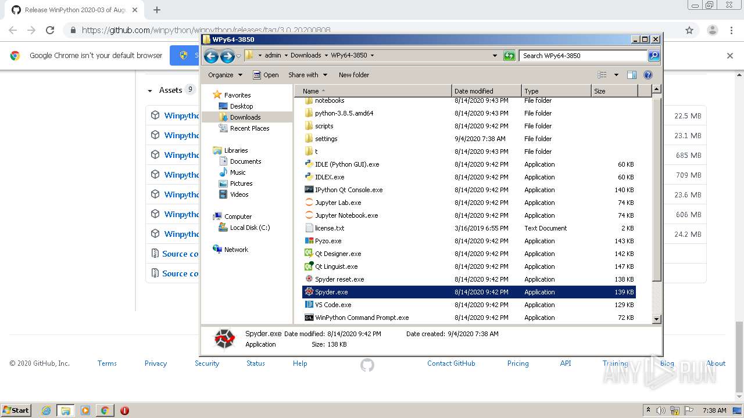
Task: Select WinPython Command Prompt.exe icon
Action: pyautogui.click(x=309, y=318)
